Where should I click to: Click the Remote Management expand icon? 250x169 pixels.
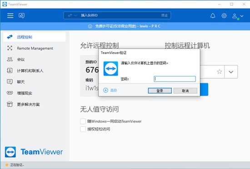point(10,48)
